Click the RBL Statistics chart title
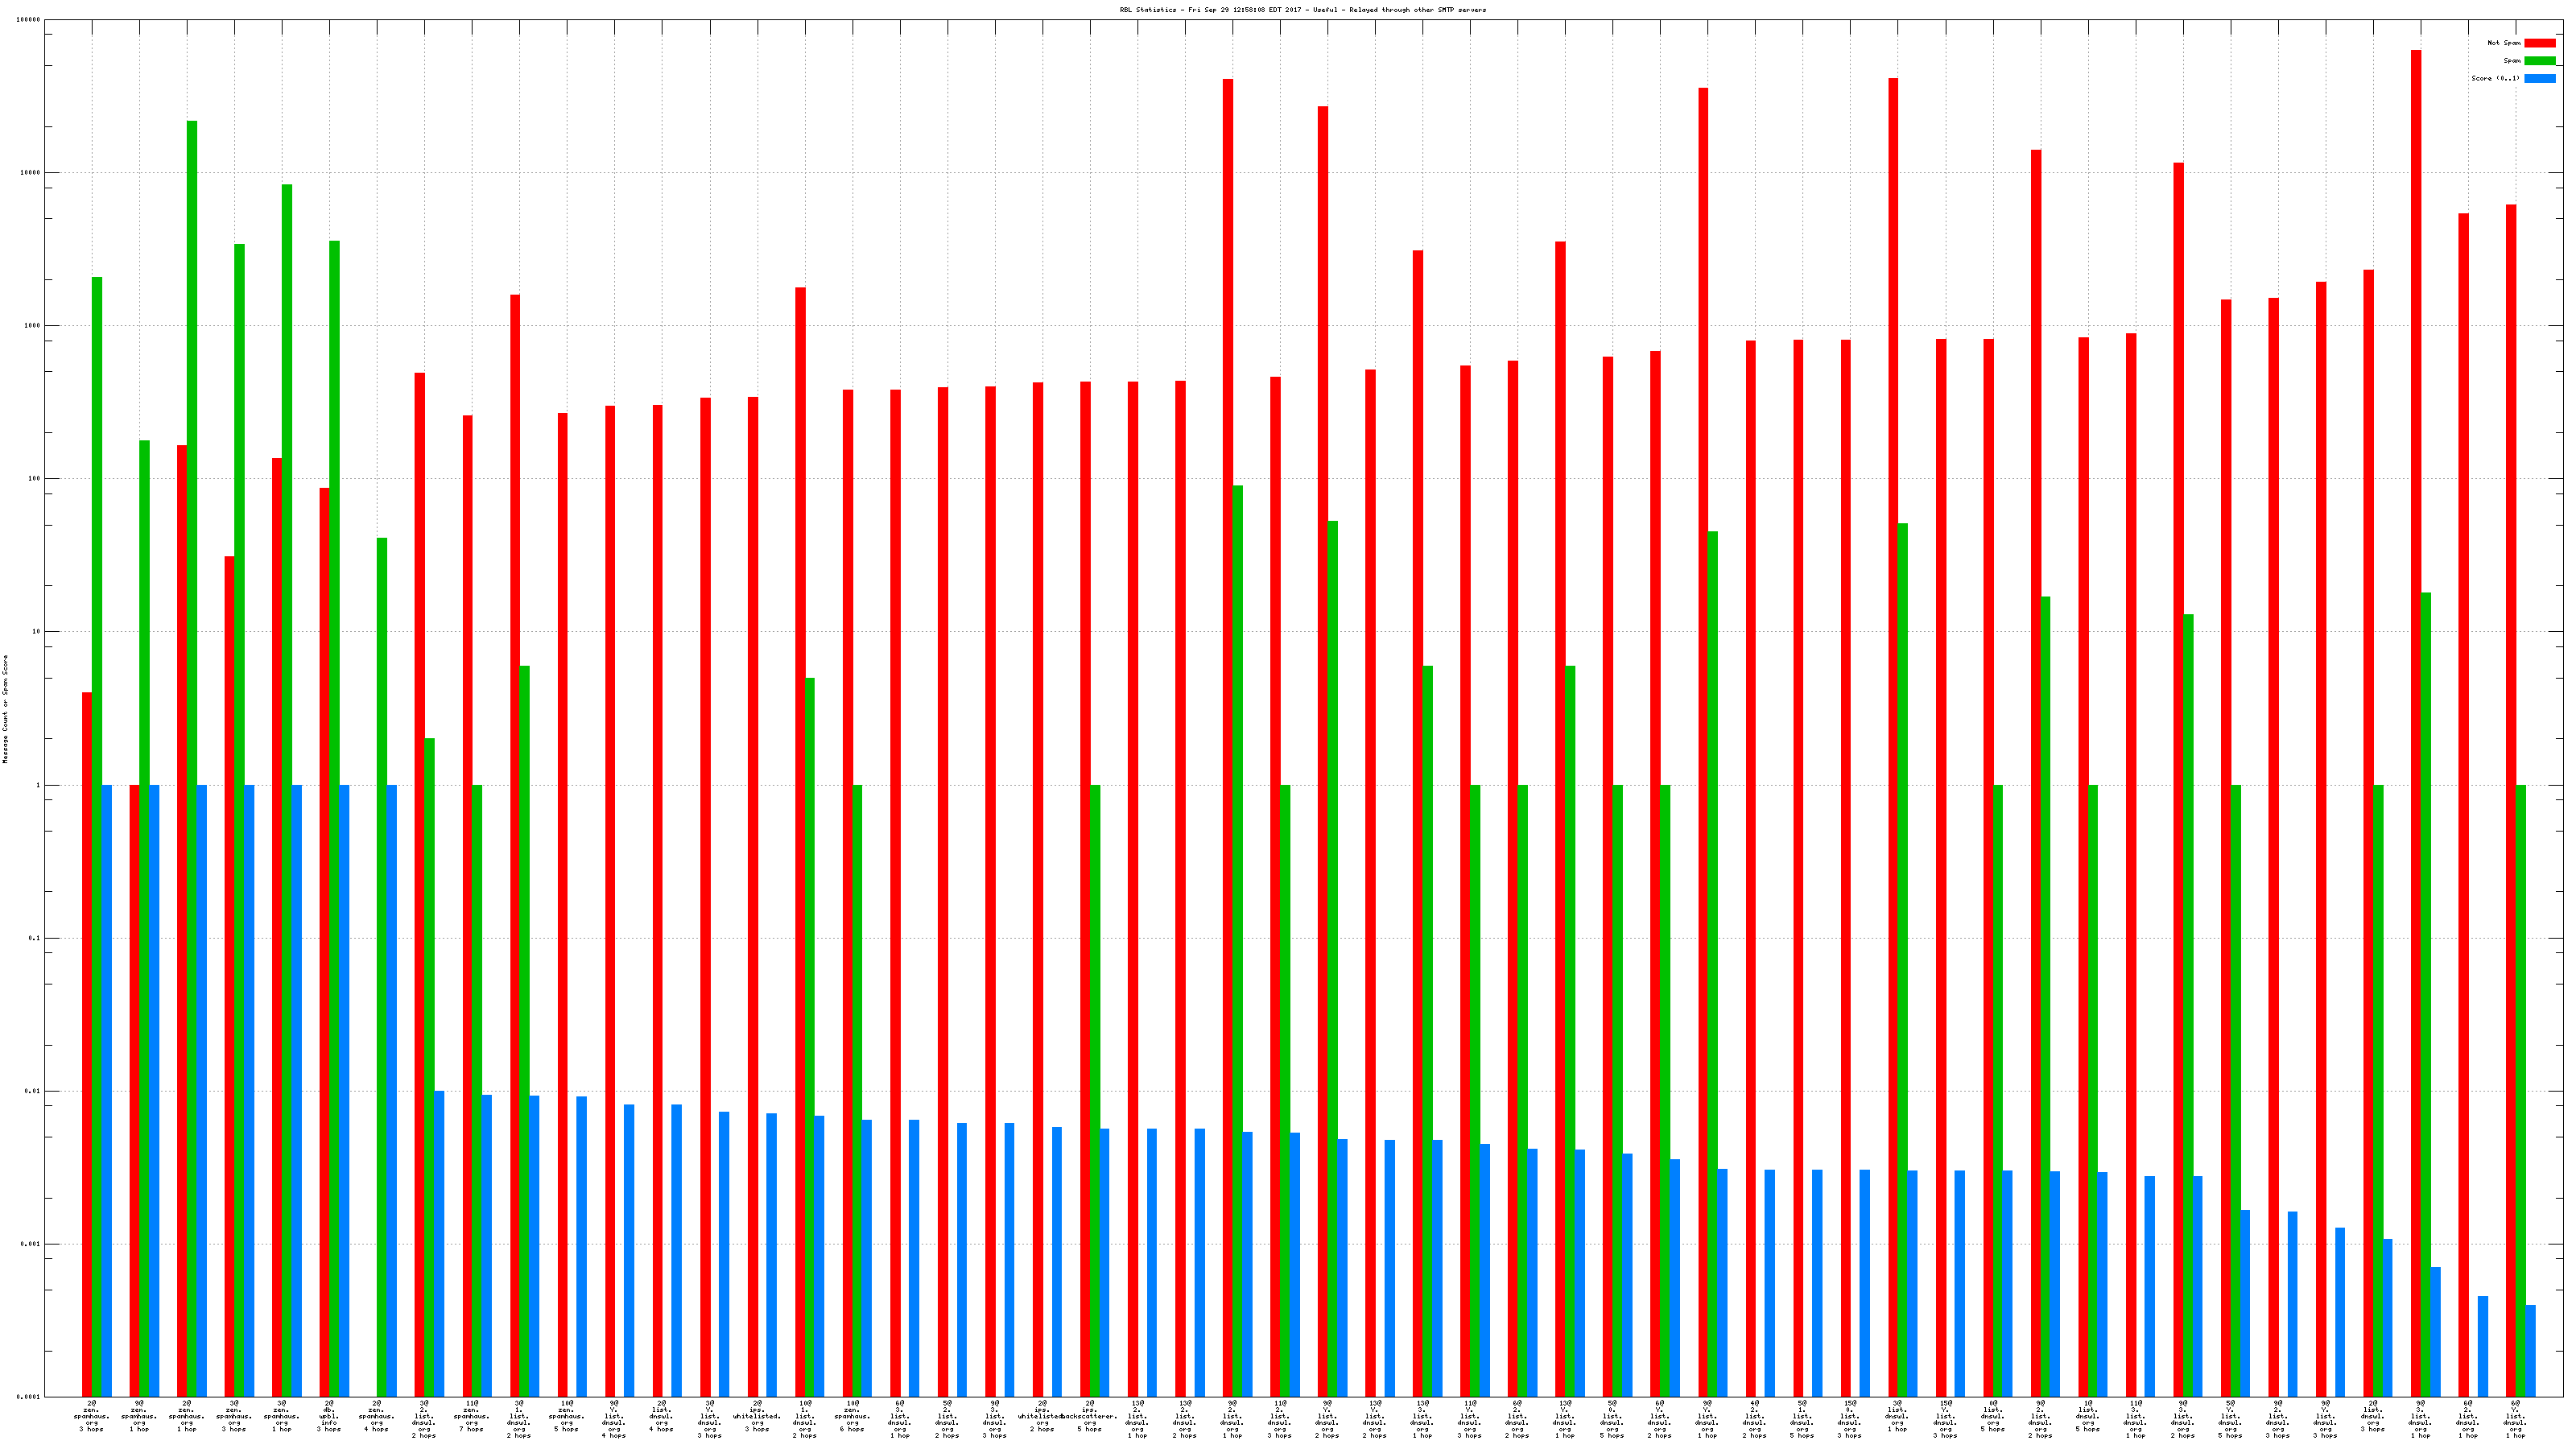This screenshot has height=1449, width=2576. click(1302, 10)
